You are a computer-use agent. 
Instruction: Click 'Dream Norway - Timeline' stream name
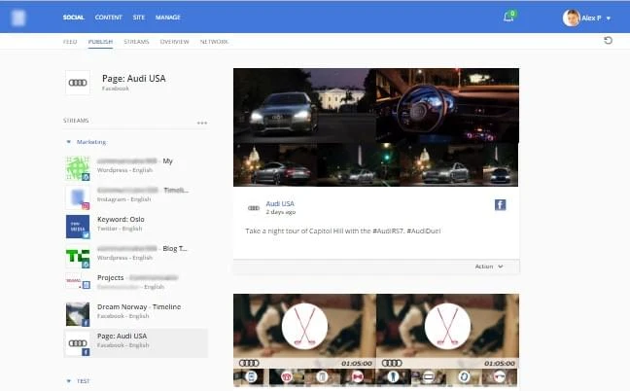(x=139, y=307)
